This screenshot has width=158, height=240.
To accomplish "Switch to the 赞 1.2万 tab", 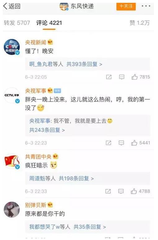I will click(139, 23).
